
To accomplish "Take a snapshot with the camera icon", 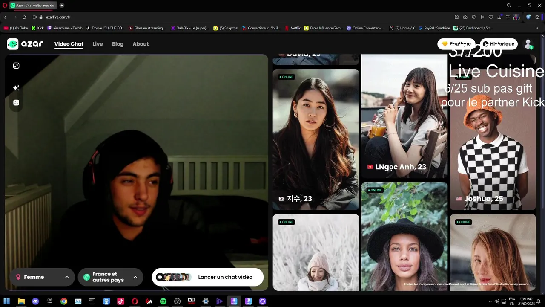I will [x=465, y=17].
